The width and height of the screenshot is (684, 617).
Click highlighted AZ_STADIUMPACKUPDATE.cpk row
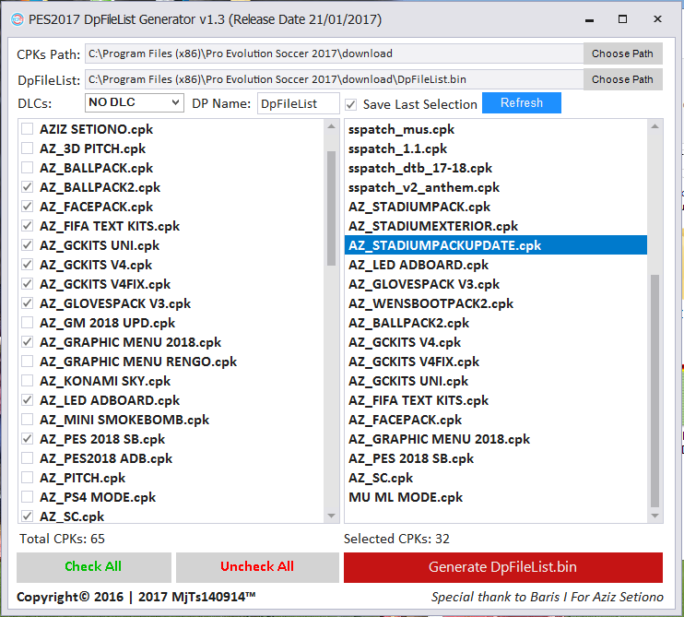(x=496, y=245)
